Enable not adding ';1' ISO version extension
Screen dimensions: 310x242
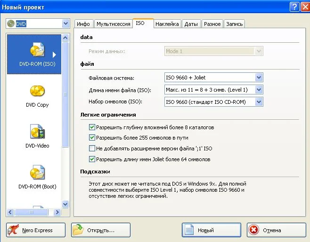(x=92, y=148)
